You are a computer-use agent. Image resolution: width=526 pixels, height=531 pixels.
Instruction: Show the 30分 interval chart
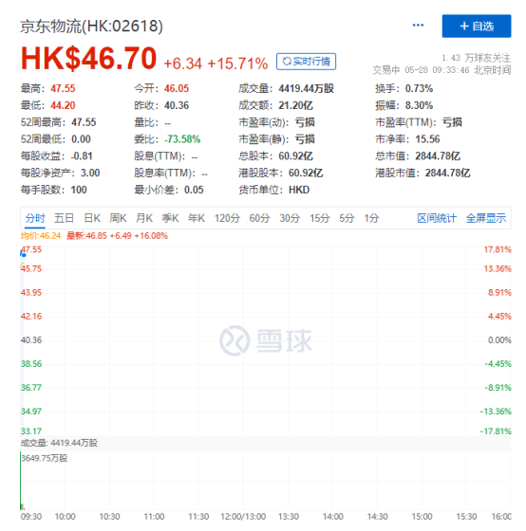coord(290,218)
